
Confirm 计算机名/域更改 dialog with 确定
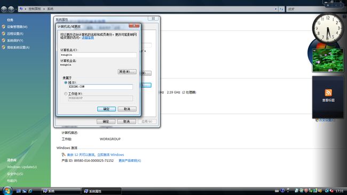106,109
